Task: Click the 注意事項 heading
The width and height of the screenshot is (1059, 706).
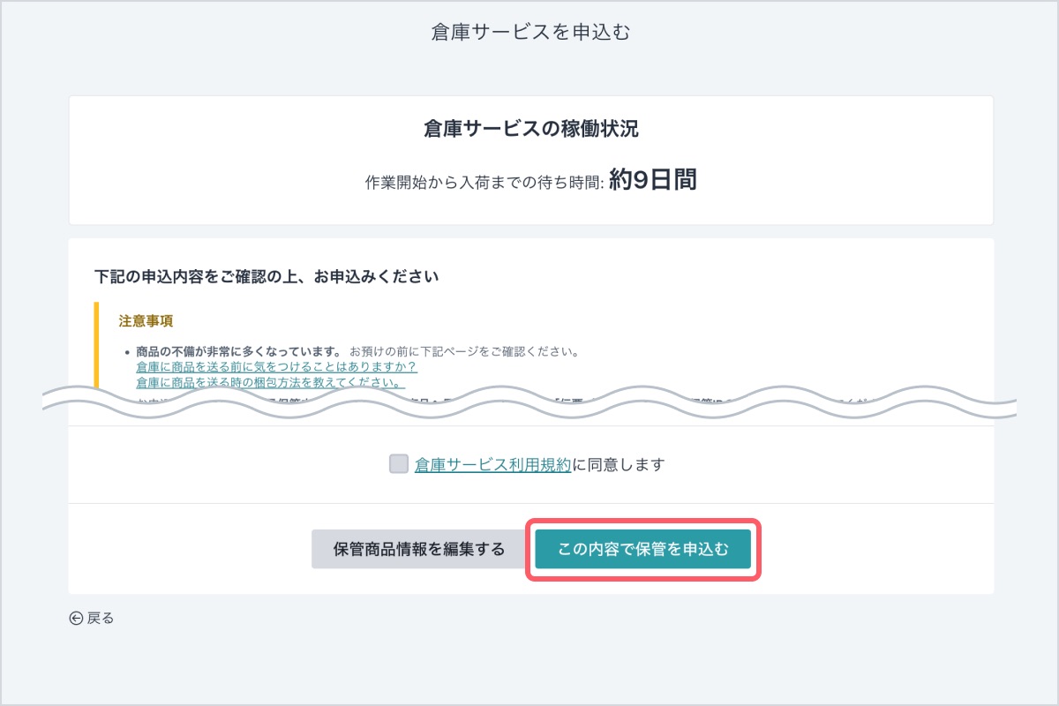Action: pos(146,321)
